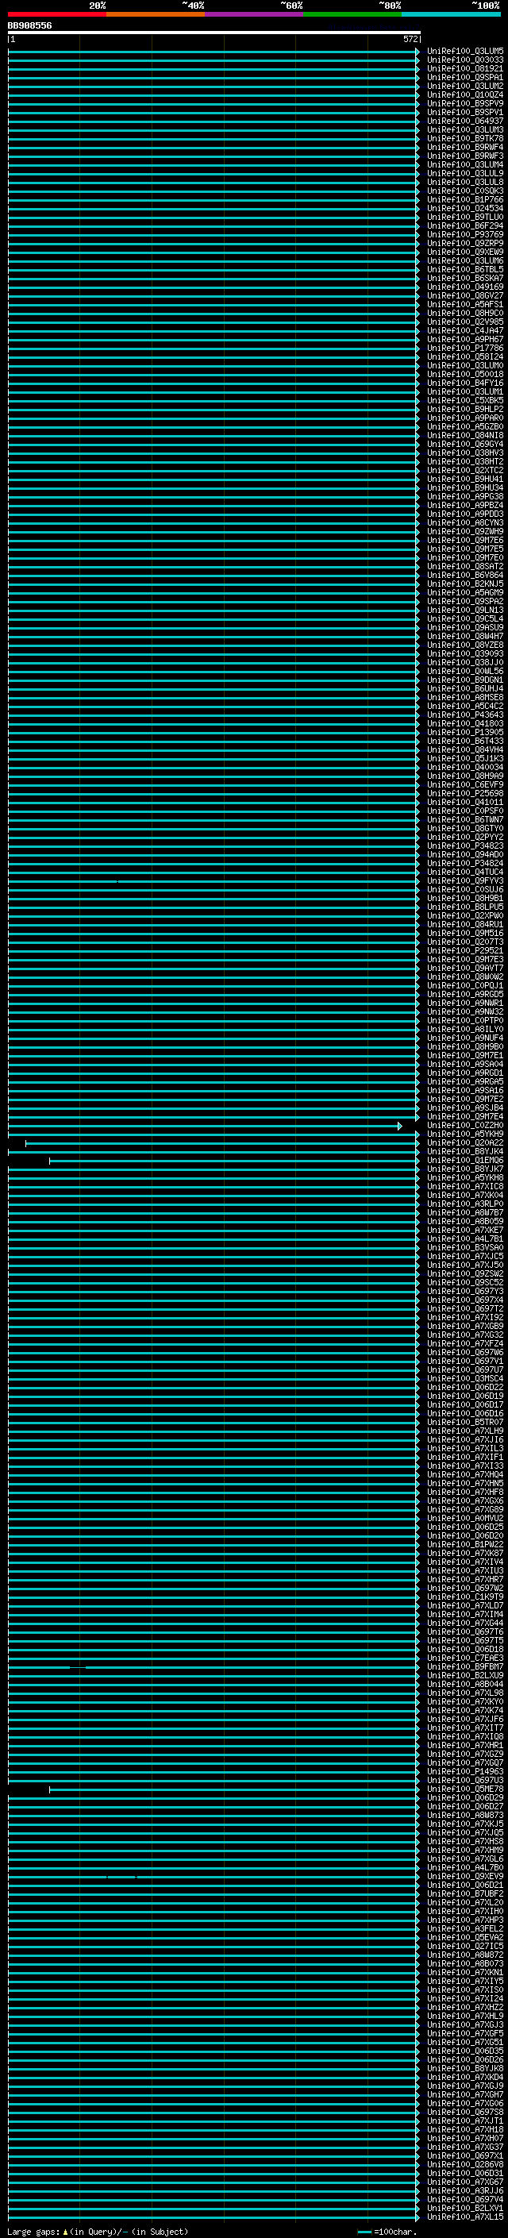508x2238 pixels.
Task: Click the query ID BB908556
Action: click(29, 26)
